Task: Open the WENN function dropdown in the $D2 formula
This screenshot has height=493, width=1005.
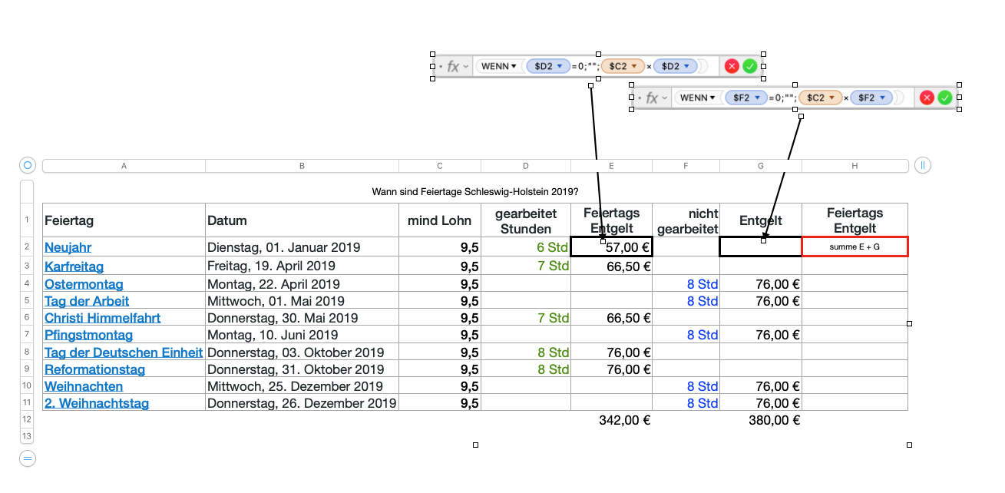Action: [x=499, y=67]
